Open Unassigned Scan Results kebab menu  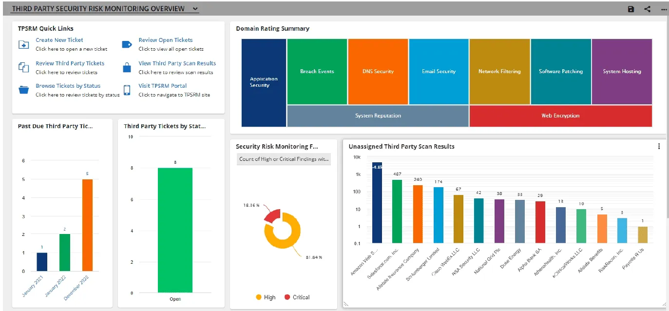[x=659, y=146]
